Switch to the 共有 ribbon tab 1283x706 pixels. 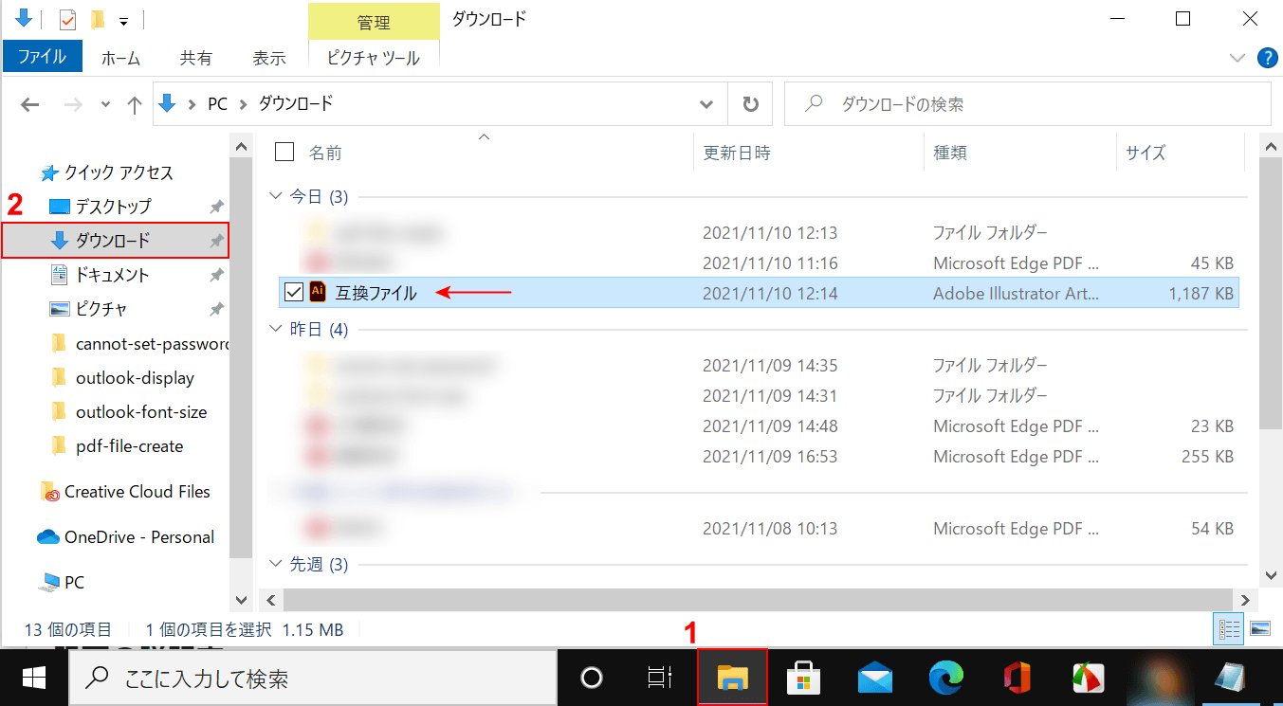tap(196, 58)
